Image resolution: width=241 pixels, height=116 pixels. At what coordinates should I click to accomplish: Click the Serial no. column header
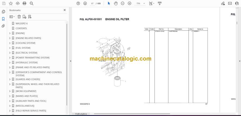click(x=200, y=29)
